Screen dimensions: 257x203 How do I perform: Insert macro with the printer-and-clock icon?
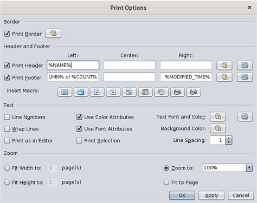[194, 92]
